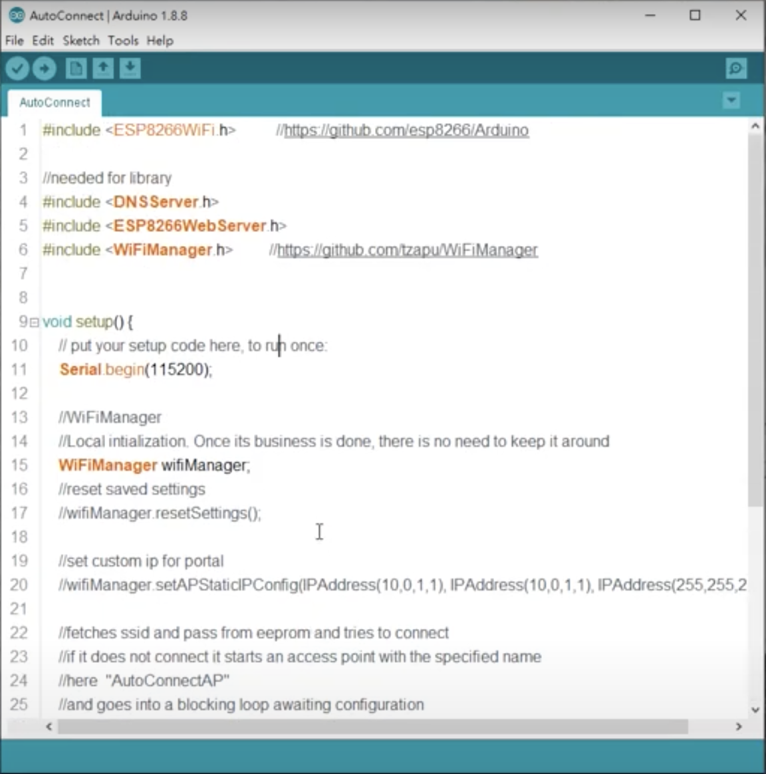Screen dimensions: 766x774
Task: Open the Tools menu
Action: [123, 41]
